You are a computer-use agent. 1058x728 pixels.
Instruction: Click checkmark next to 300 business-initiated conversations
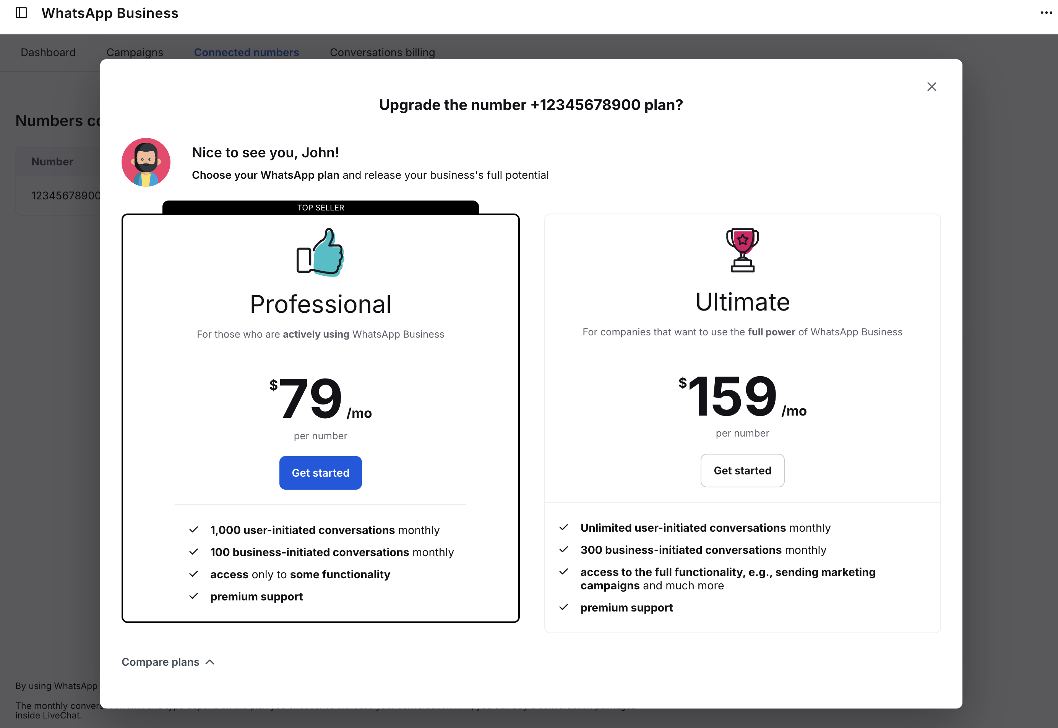pos(564,550)
